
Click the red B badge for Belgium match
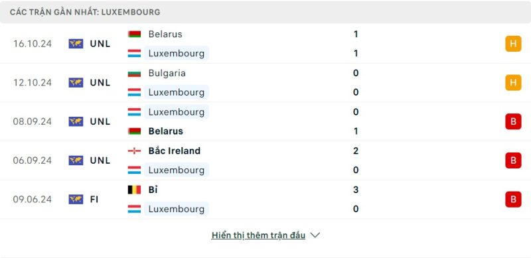[513, 199]
